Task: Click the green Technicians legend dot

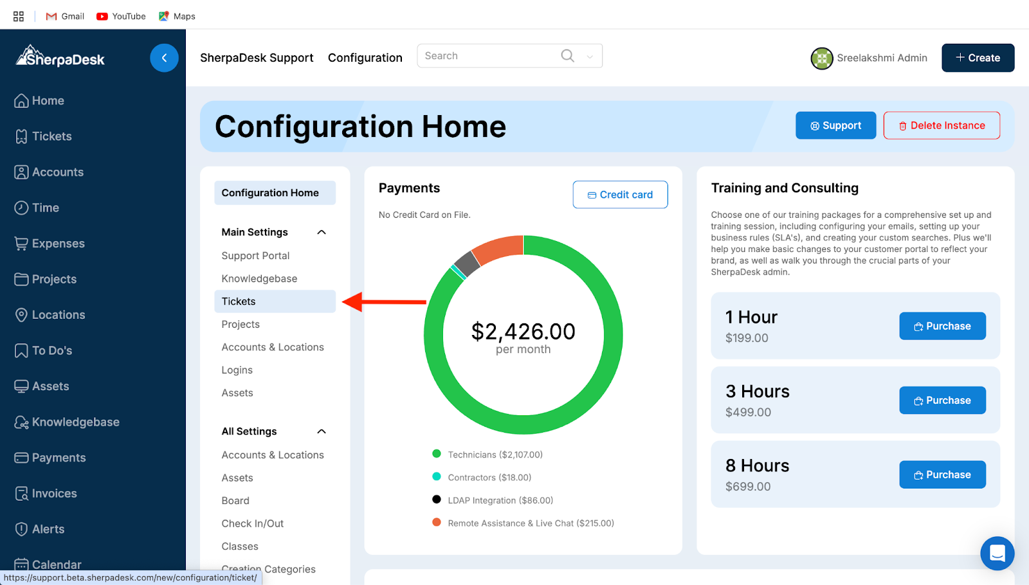Action: click(437, 454)
